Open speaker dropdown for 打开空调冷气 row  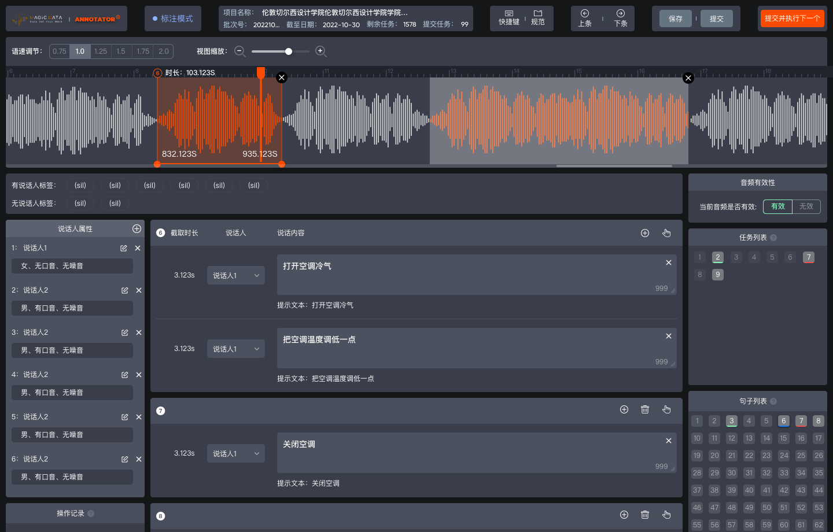(x=236, y=275)
